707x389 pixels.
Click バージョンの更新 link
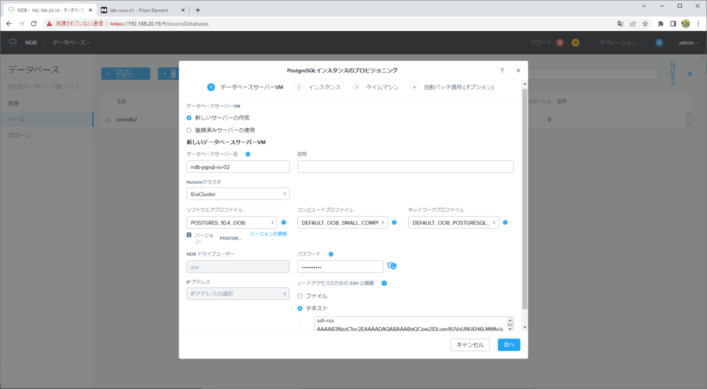point(269,234)
